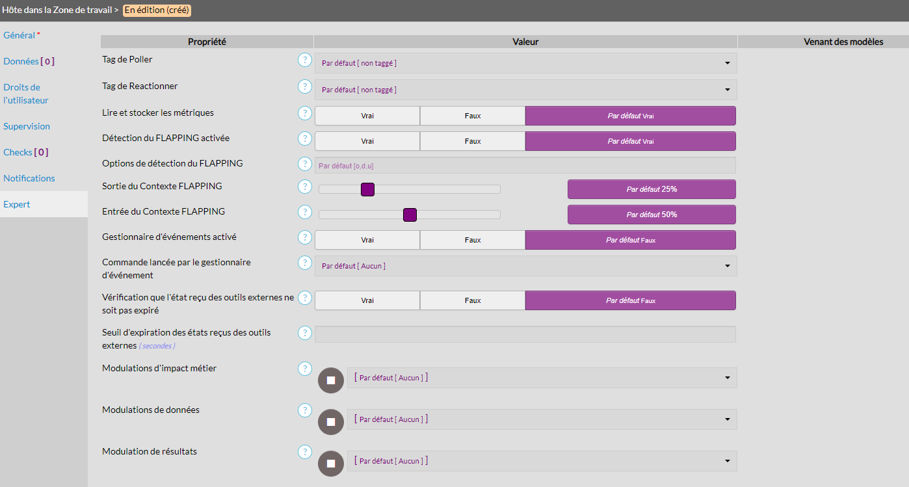
Task: Open help for Modulations d'impact métier
Action: [x=304, y=369]
